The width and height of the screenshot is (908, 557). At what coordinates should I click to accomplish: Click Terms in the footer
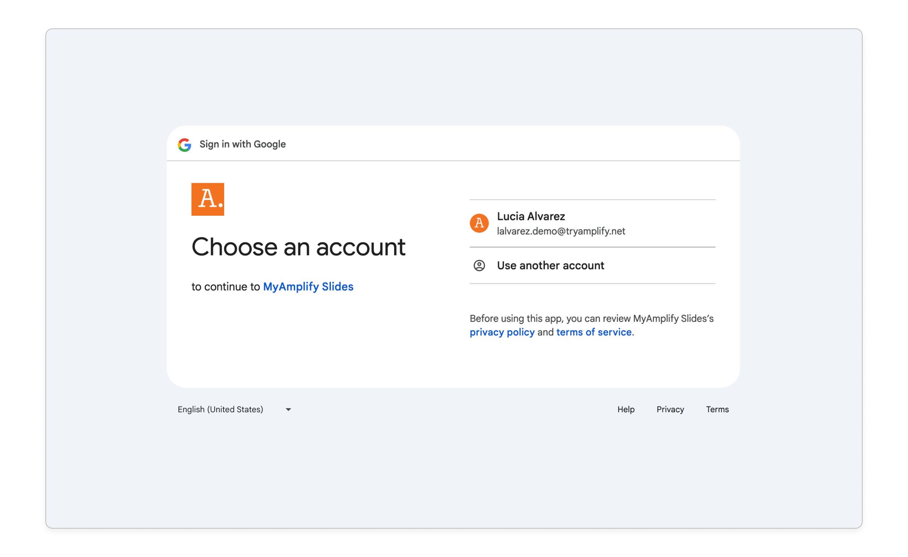click(x=717, y=409)
